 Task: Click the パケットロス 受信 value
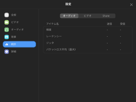tap(120, 50)
